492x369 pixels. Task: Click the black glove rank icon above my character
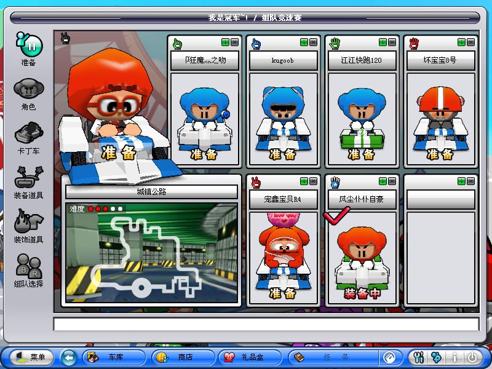point(65,38)
